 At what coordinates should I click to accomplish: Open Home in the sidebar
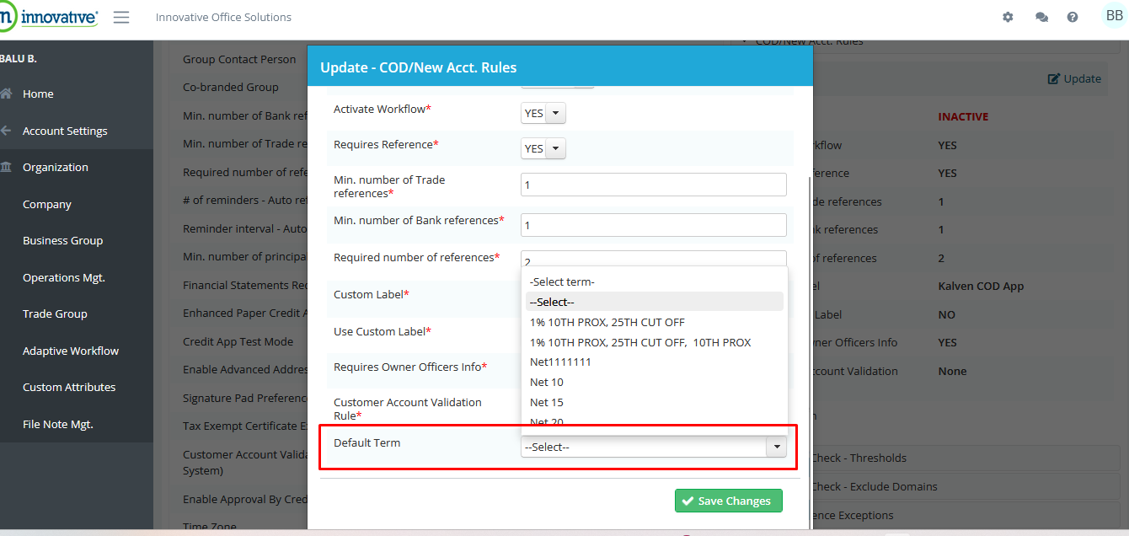[38, 94]
